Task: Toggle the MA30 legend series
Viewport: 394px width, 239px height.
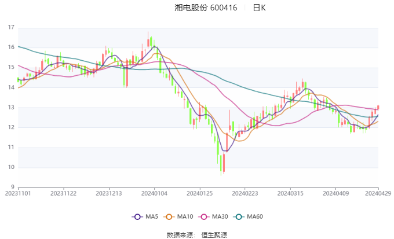Action: pyautogui.click(x=213, y=216)
